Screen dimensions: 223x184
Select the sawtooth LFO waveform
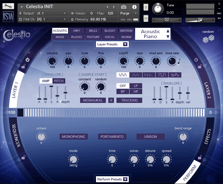(x=149, y=75)
